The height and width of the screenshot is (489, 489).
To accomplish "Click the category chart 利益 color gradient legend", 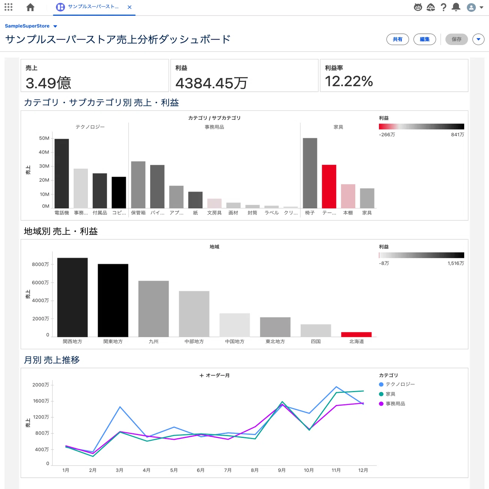I will 421,127.
